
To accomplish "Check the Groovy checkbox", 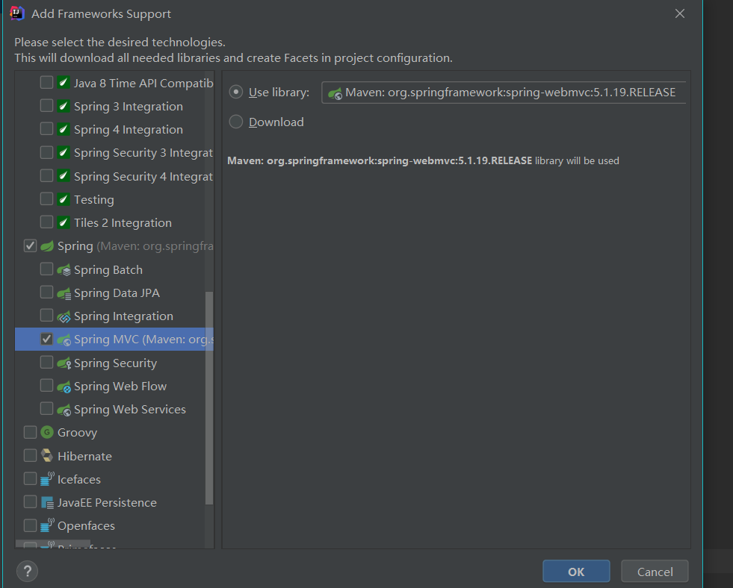I will [30, 432].
